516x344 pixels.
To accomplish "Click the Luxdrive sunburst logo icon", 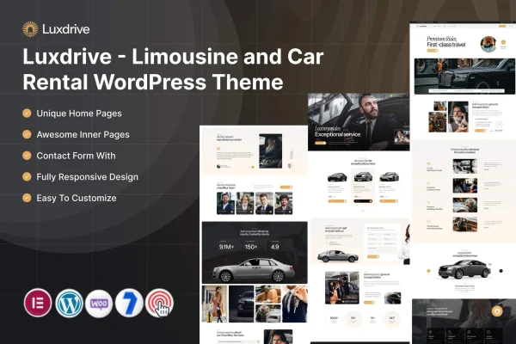I will click(30, 29).
